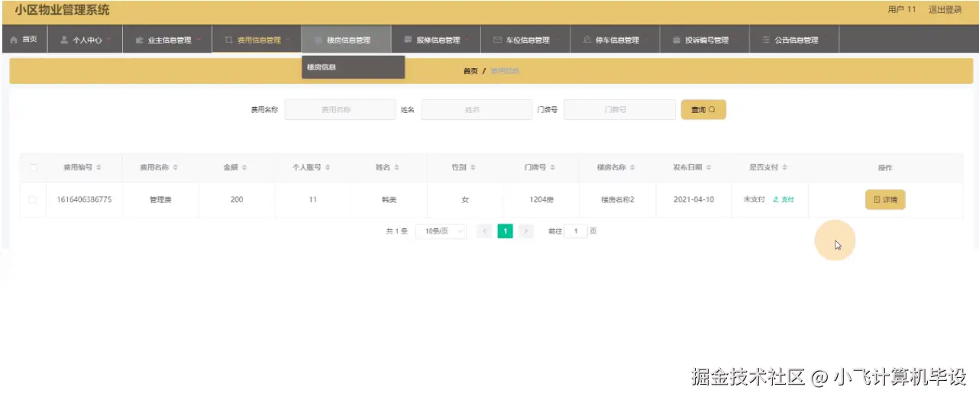Screen dimensions: 979x400
Task: Click the 楼房名称2 building cell
Action: click(618, 199)
